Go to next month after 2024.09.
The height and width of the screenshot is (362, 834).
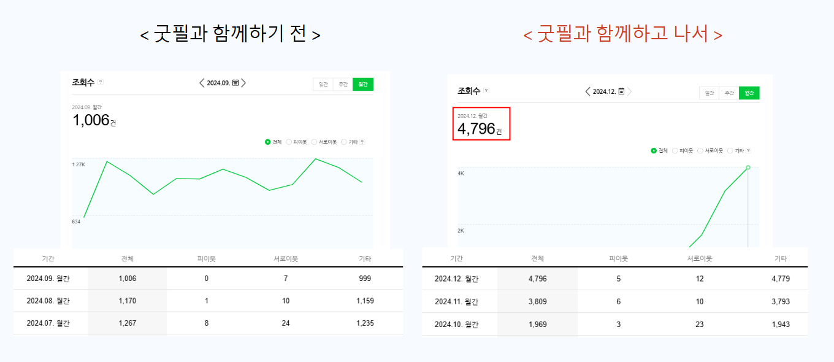coord(243,83)
